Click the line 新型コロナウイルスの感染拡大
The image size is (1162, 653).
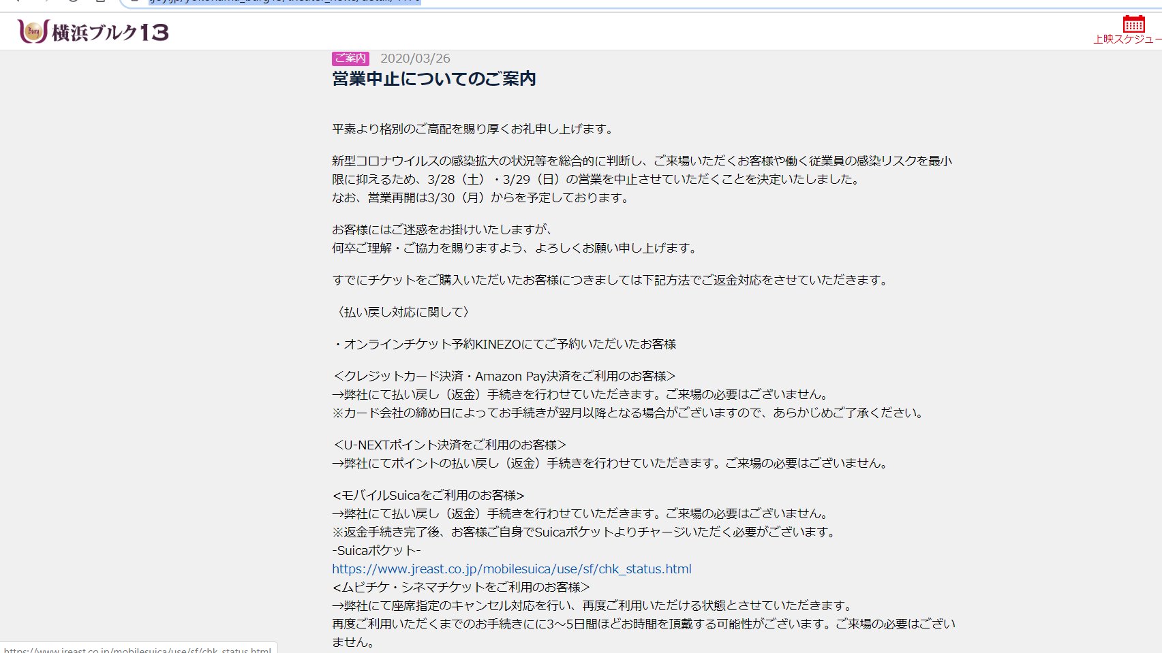[x=642, y=161]
